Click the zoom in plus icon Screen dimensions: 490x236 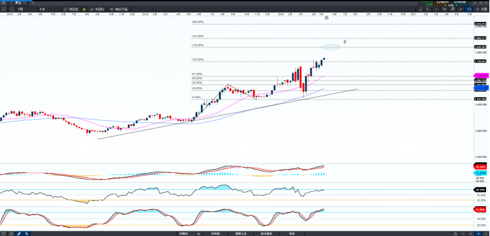click(471, 233)
